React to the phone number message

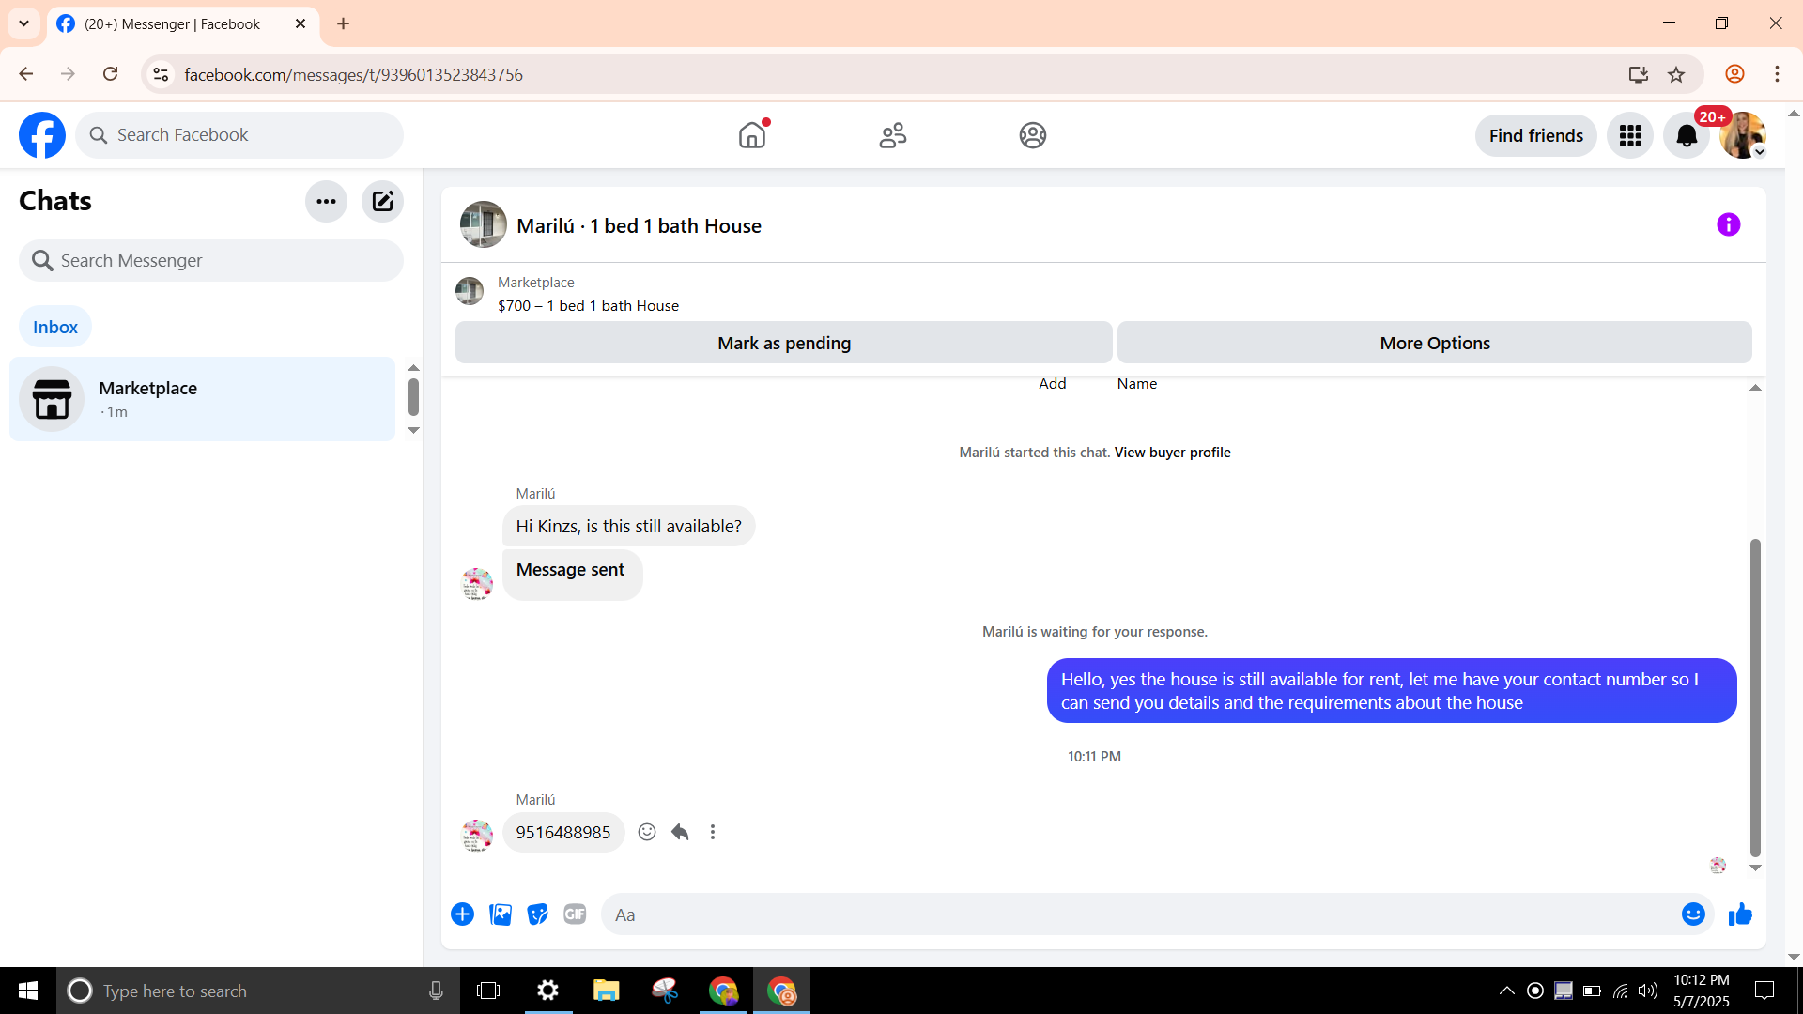tap(647, 832)
